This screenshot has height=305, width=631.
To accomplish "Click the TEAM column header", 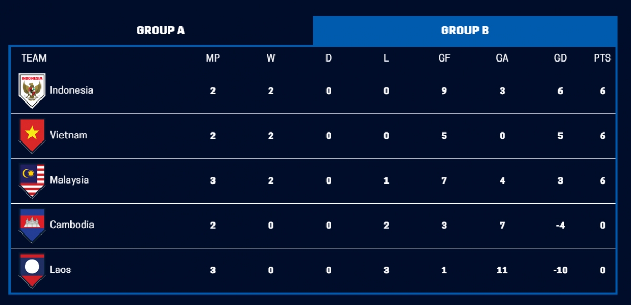I will point(34,58).
